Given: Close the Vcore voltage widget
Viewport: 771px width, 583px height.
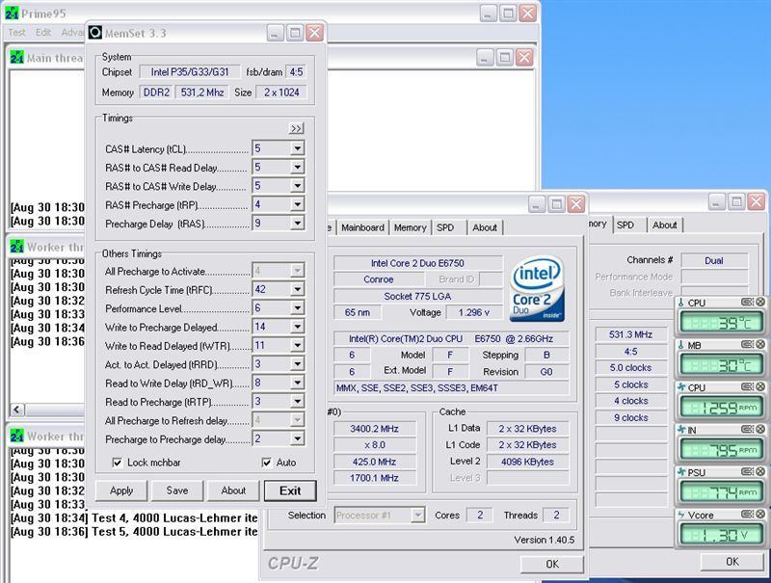Looking at the screenshot, I should 760,514.
